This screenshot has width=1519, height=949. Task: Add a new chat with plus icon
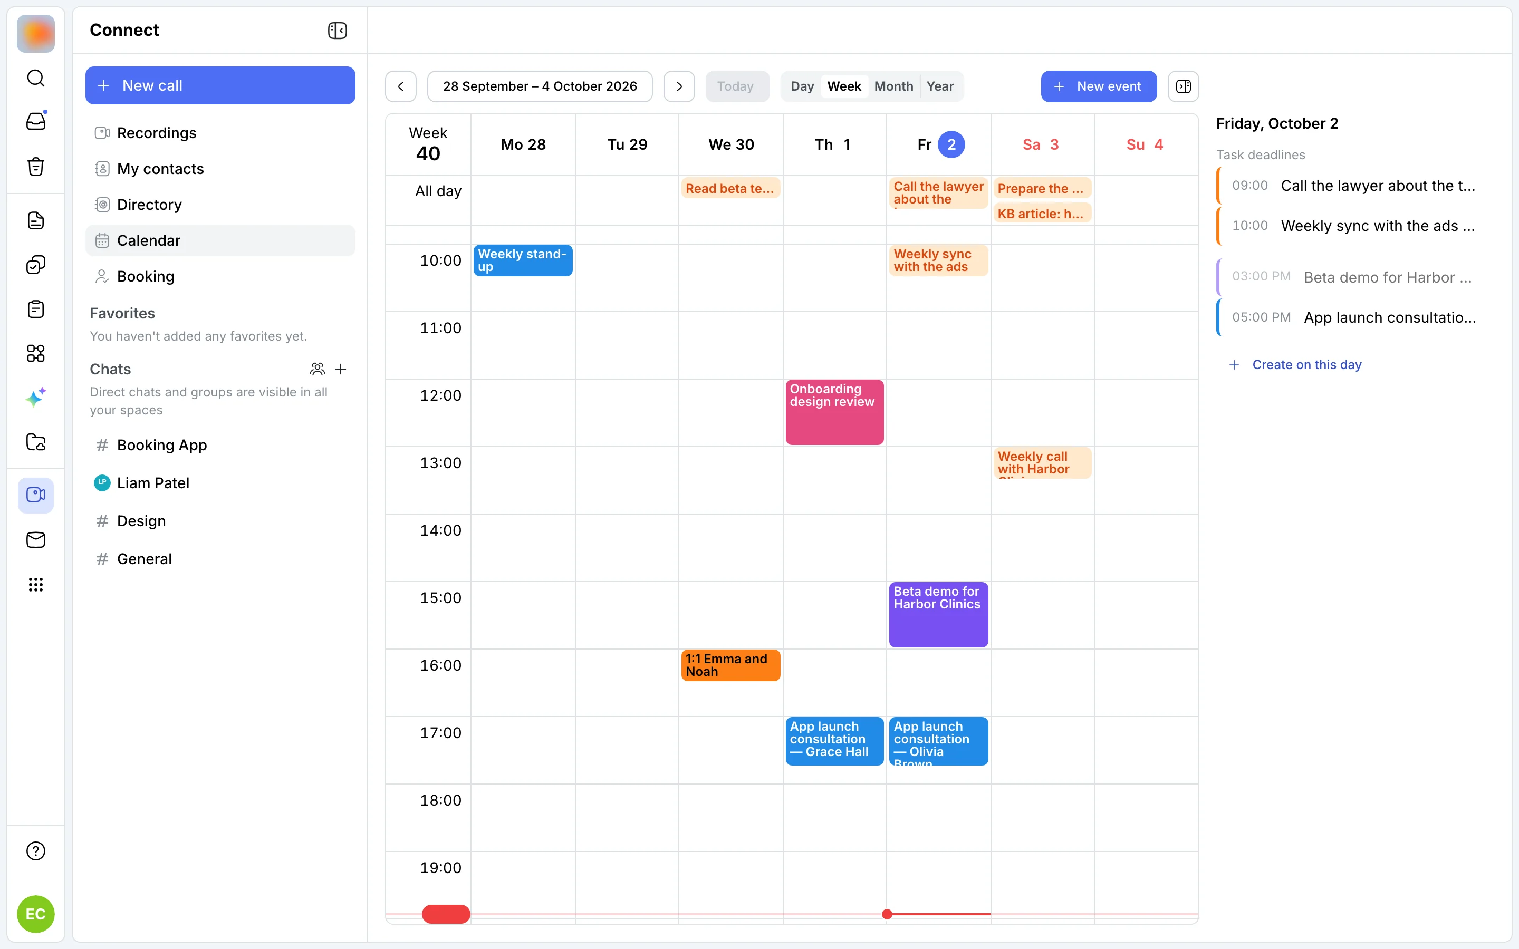[341, 369]
